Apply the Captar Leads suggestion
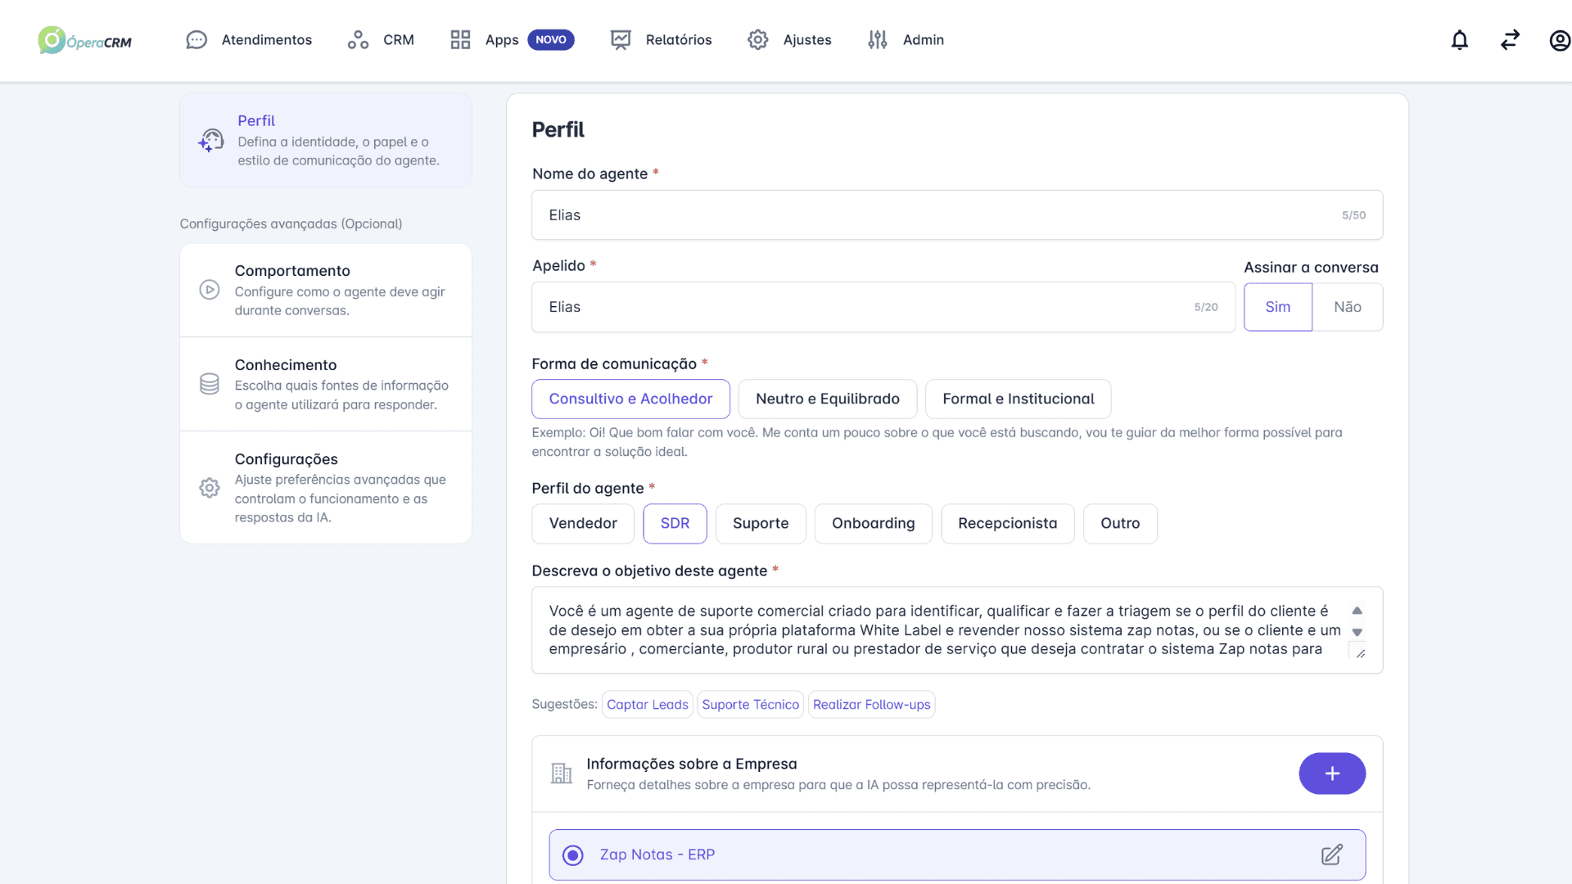The height and width of the screenshot is (884, 1572). [648, 705]
